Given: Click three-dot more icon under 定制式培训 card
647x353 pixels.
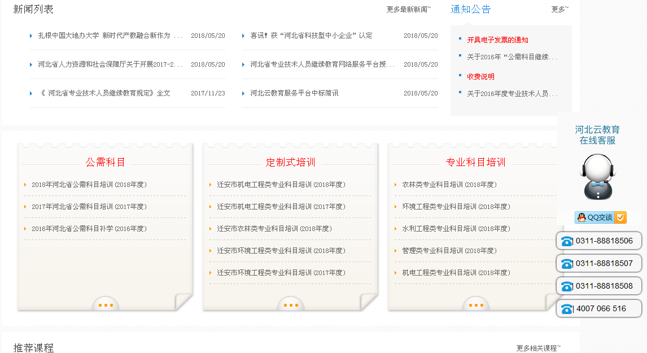Looking at the screenshot, I should click(291, 306).
